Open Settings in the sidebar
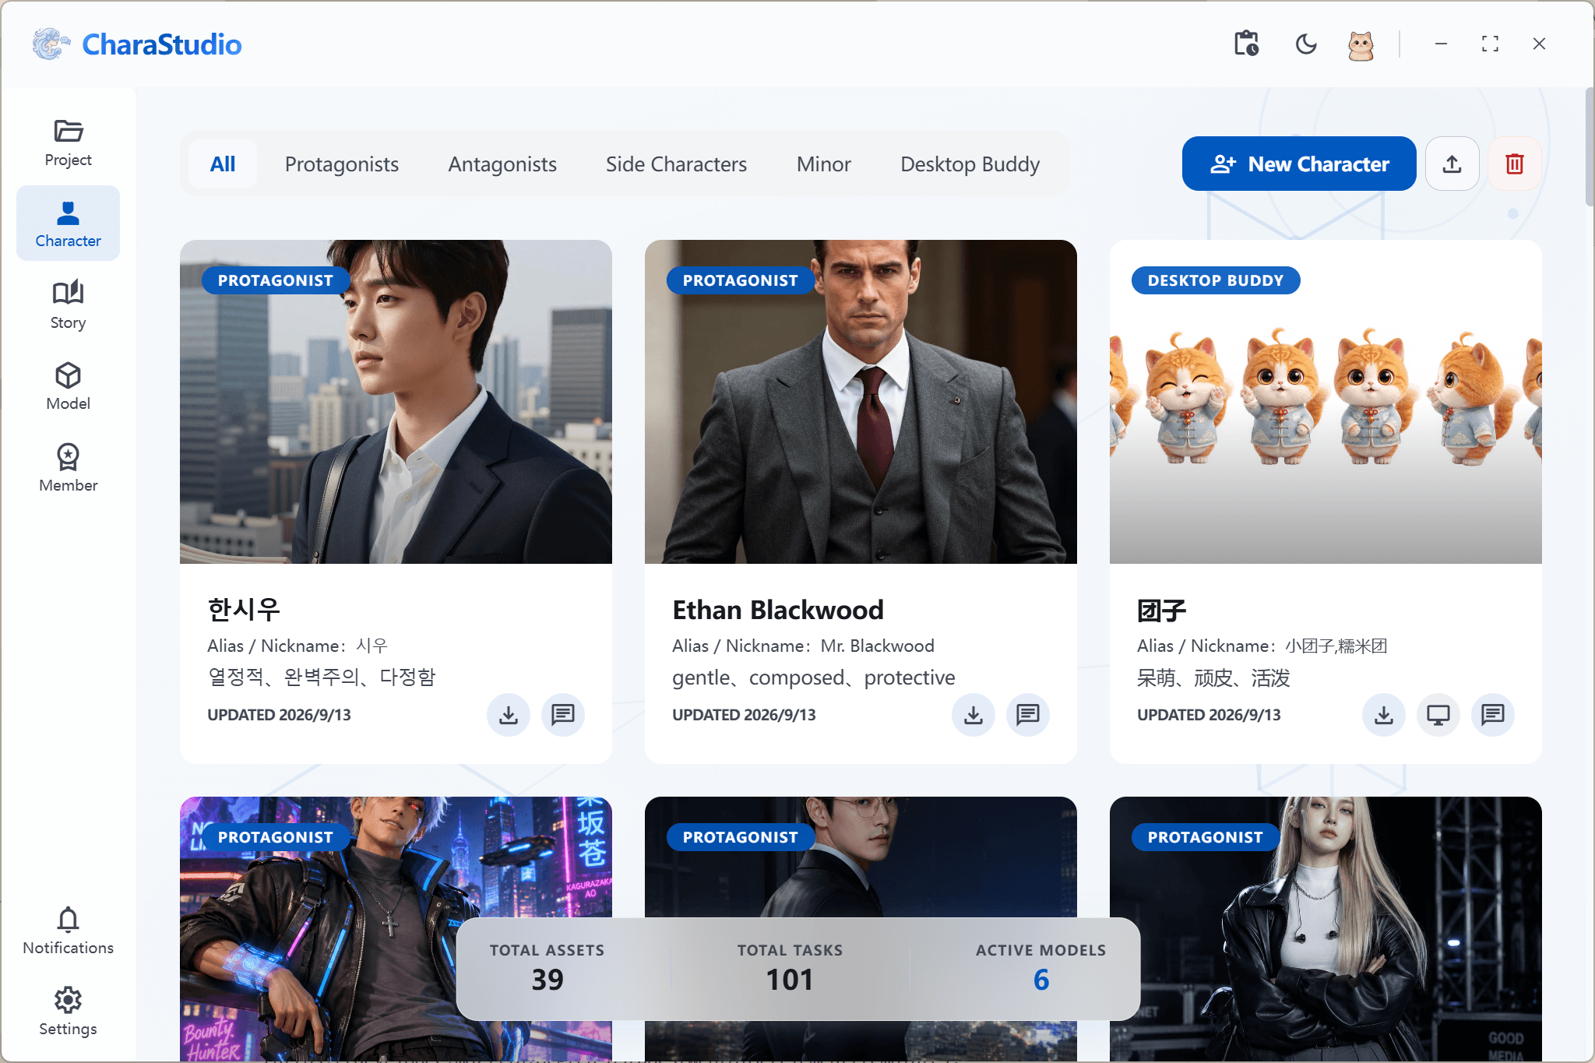Image resolution: width=1595 pixels, height=1063 pixels. point(69,1012)
